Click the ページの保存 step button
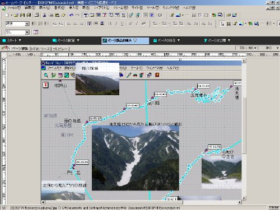 coord(166,40)
